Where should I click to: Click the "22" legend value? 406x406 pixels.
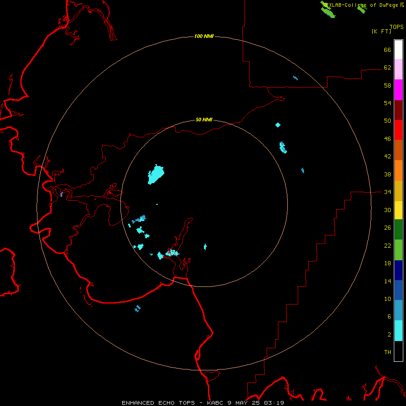(x=388, y=245)
